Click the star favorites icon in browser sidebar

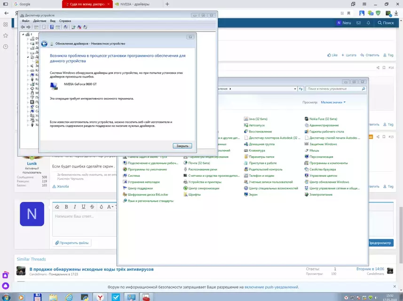tap(5, 35)
